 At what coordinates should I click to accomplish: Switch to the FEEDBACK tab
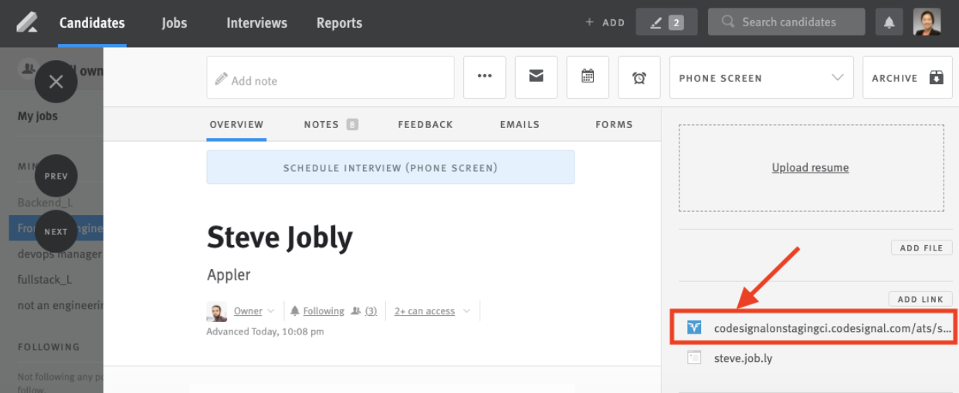(425, 124)
